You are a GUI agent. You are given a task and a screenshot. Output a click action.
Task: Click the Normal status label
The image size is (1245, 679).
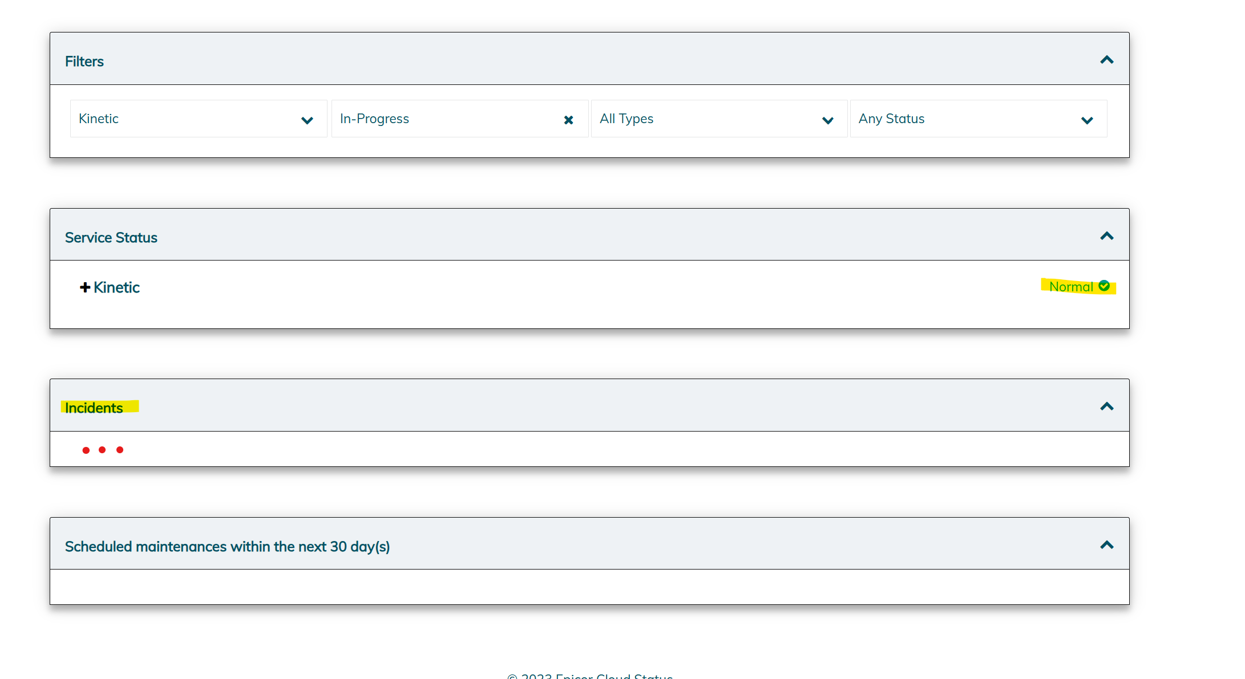pos(1070,287)
